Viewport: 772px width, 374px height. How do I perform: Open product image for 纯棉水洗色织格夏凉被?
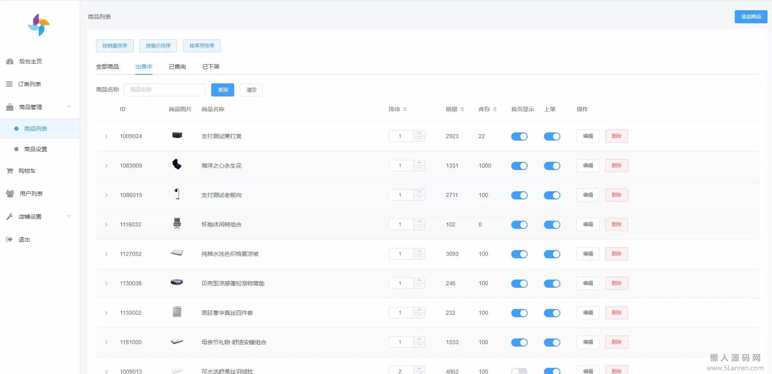point(177,253)
